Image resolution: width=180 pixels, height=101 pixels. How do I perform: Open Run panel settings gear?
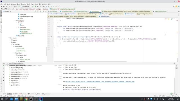(174, 63)
